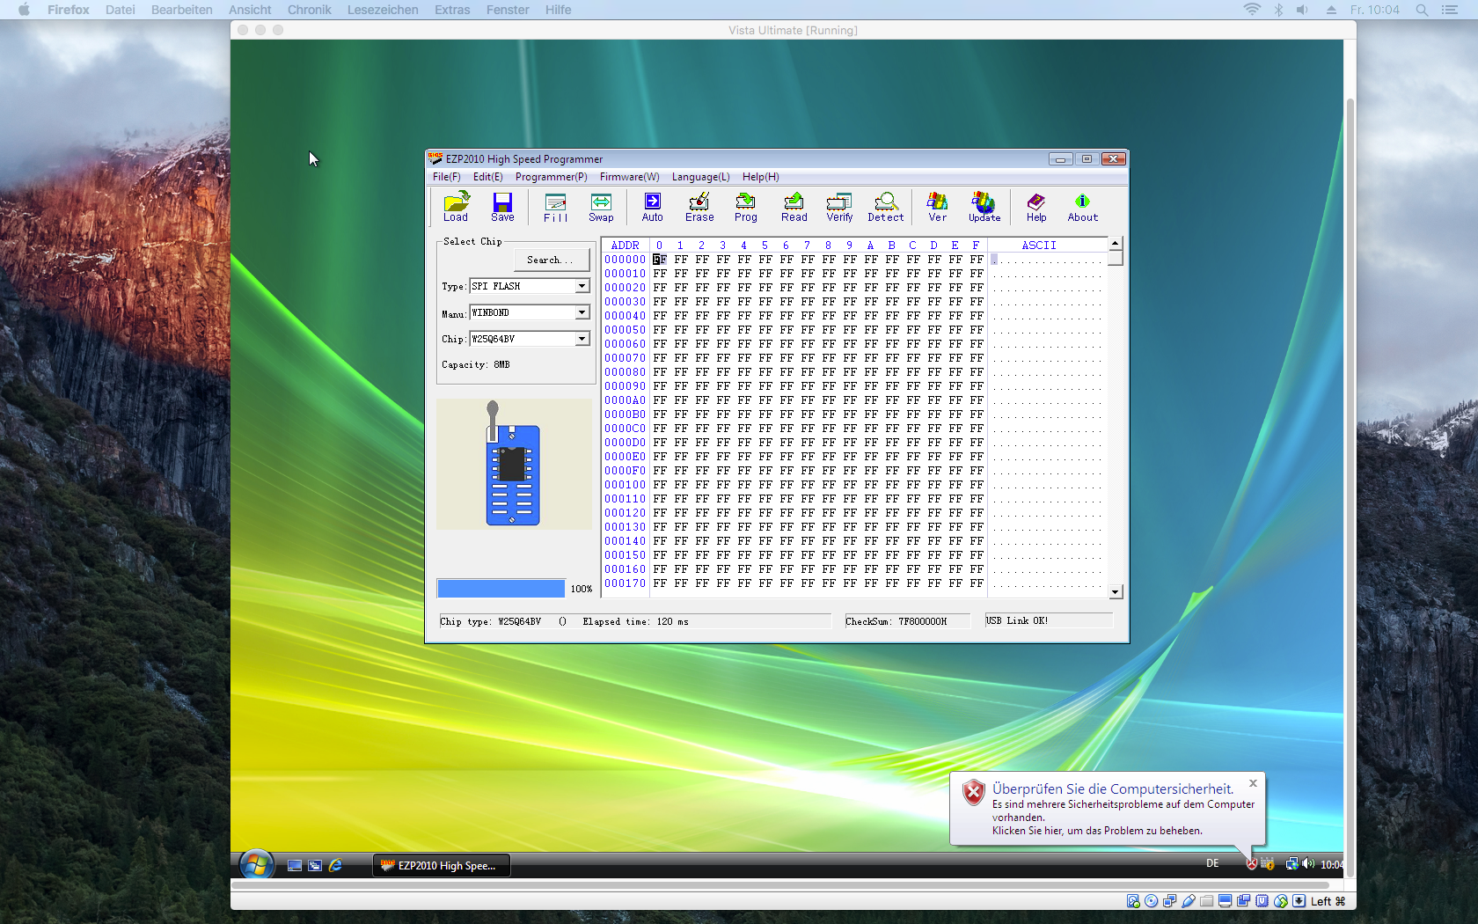Click the Erase chip icon
Screen dimensions: 1478x924
tap(699, 207)
